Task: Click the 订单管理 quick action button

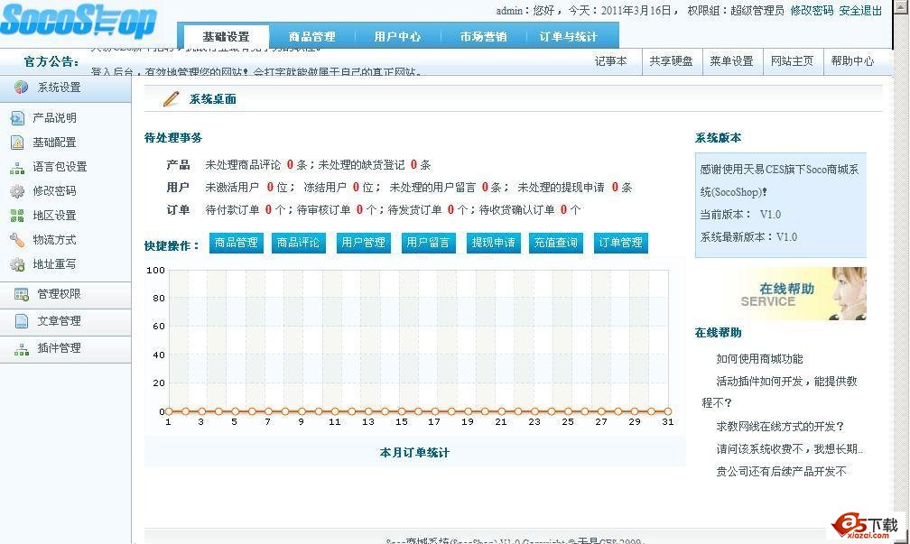Action: click(x=620, y=243)
